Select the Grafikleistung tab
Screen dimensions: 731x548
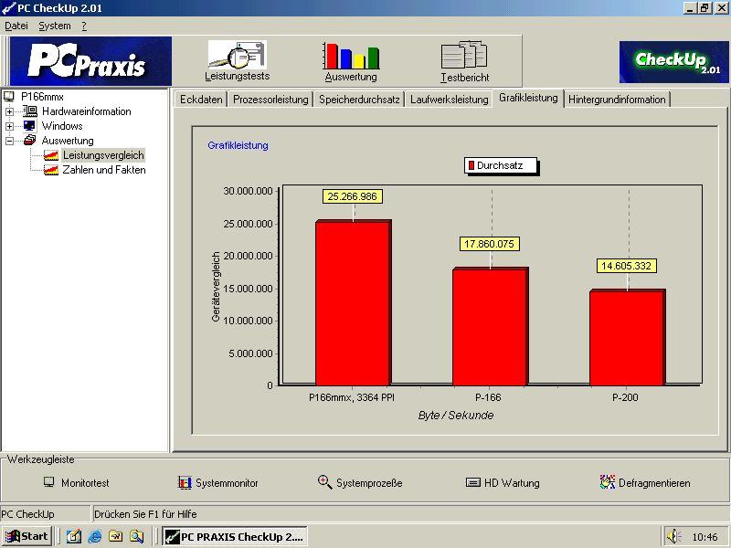[528, 98]
